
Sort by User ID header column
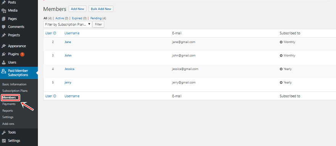pyautogui.click(x=50, y=33)
